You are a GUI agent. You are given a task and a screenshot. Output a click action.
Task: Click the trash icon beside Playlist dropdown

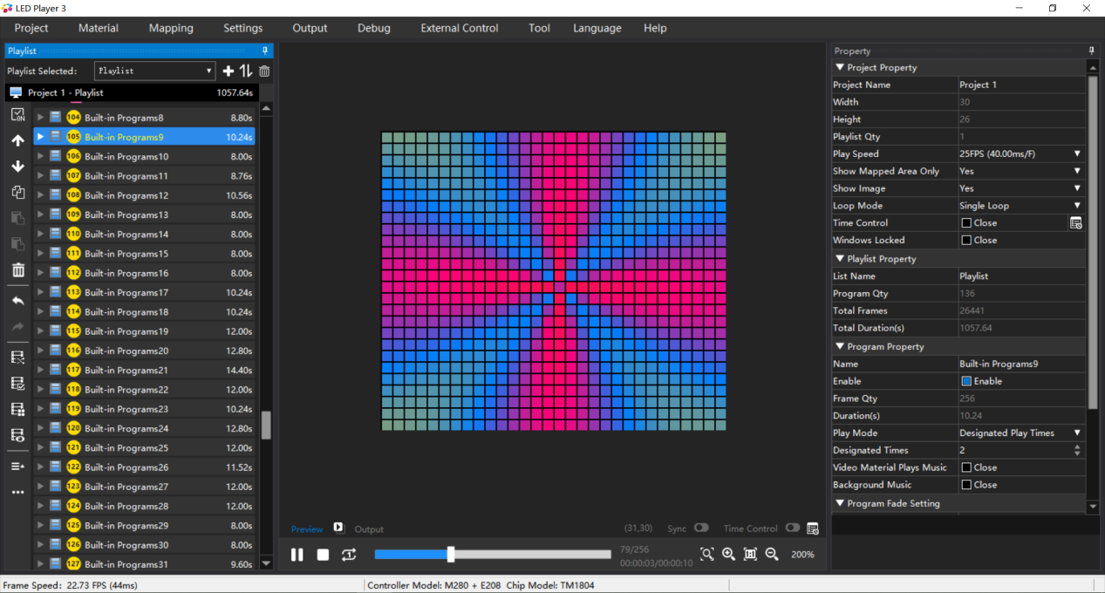264,72
